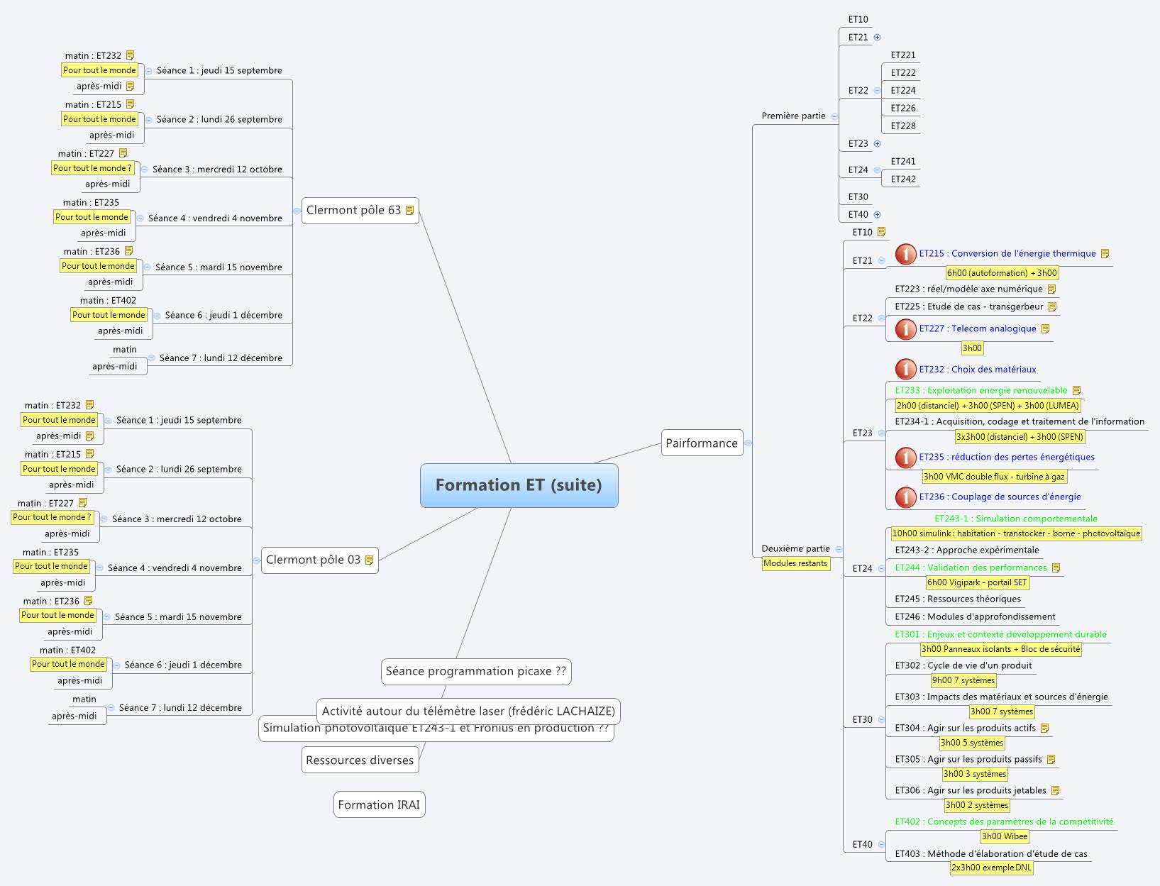1160x886 pixels.
Task: Collapse ET40 node in Deuxième partie
Action: [x=882, y=845]
